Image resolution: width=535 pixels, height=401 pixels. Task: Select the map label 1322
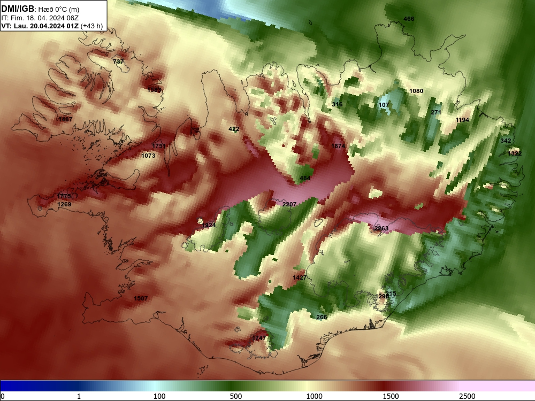coord(515,153)
